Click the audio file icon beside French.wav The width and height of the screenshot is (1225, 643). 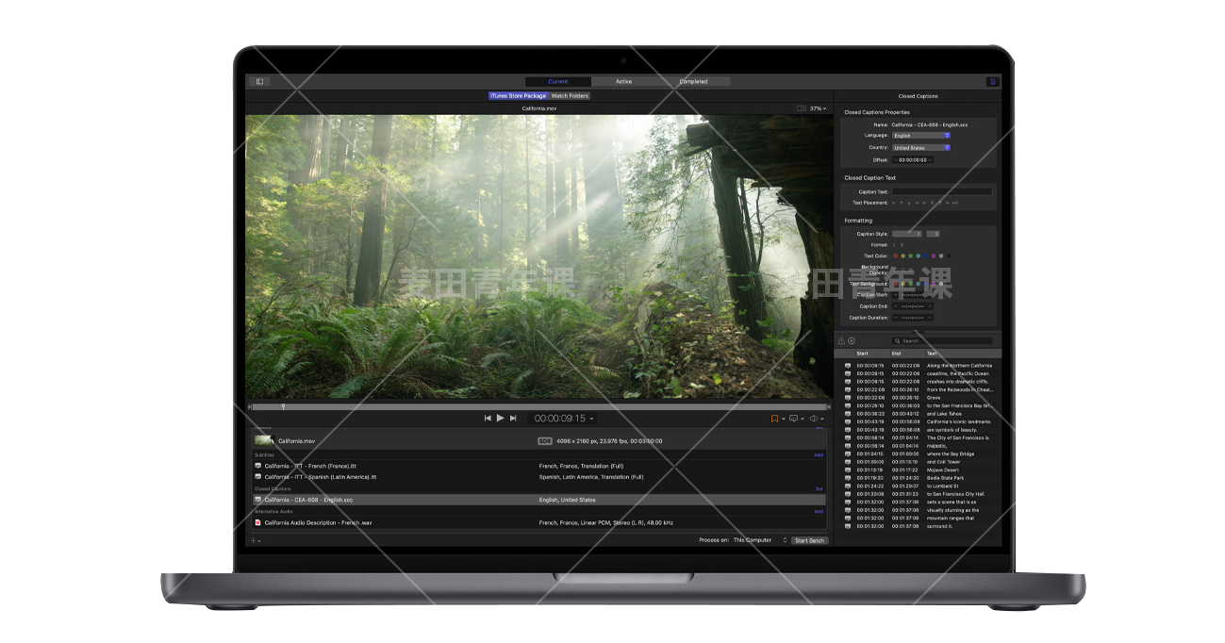coord(258,522)
